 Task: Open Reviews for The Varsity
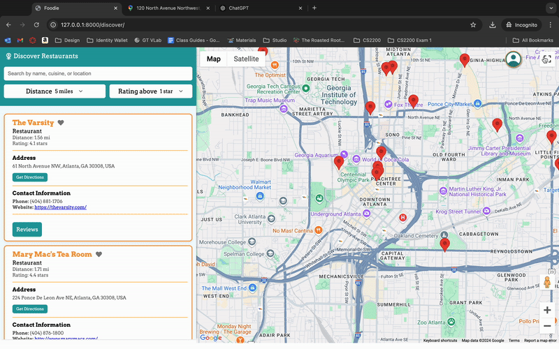(x=27, y=230)
